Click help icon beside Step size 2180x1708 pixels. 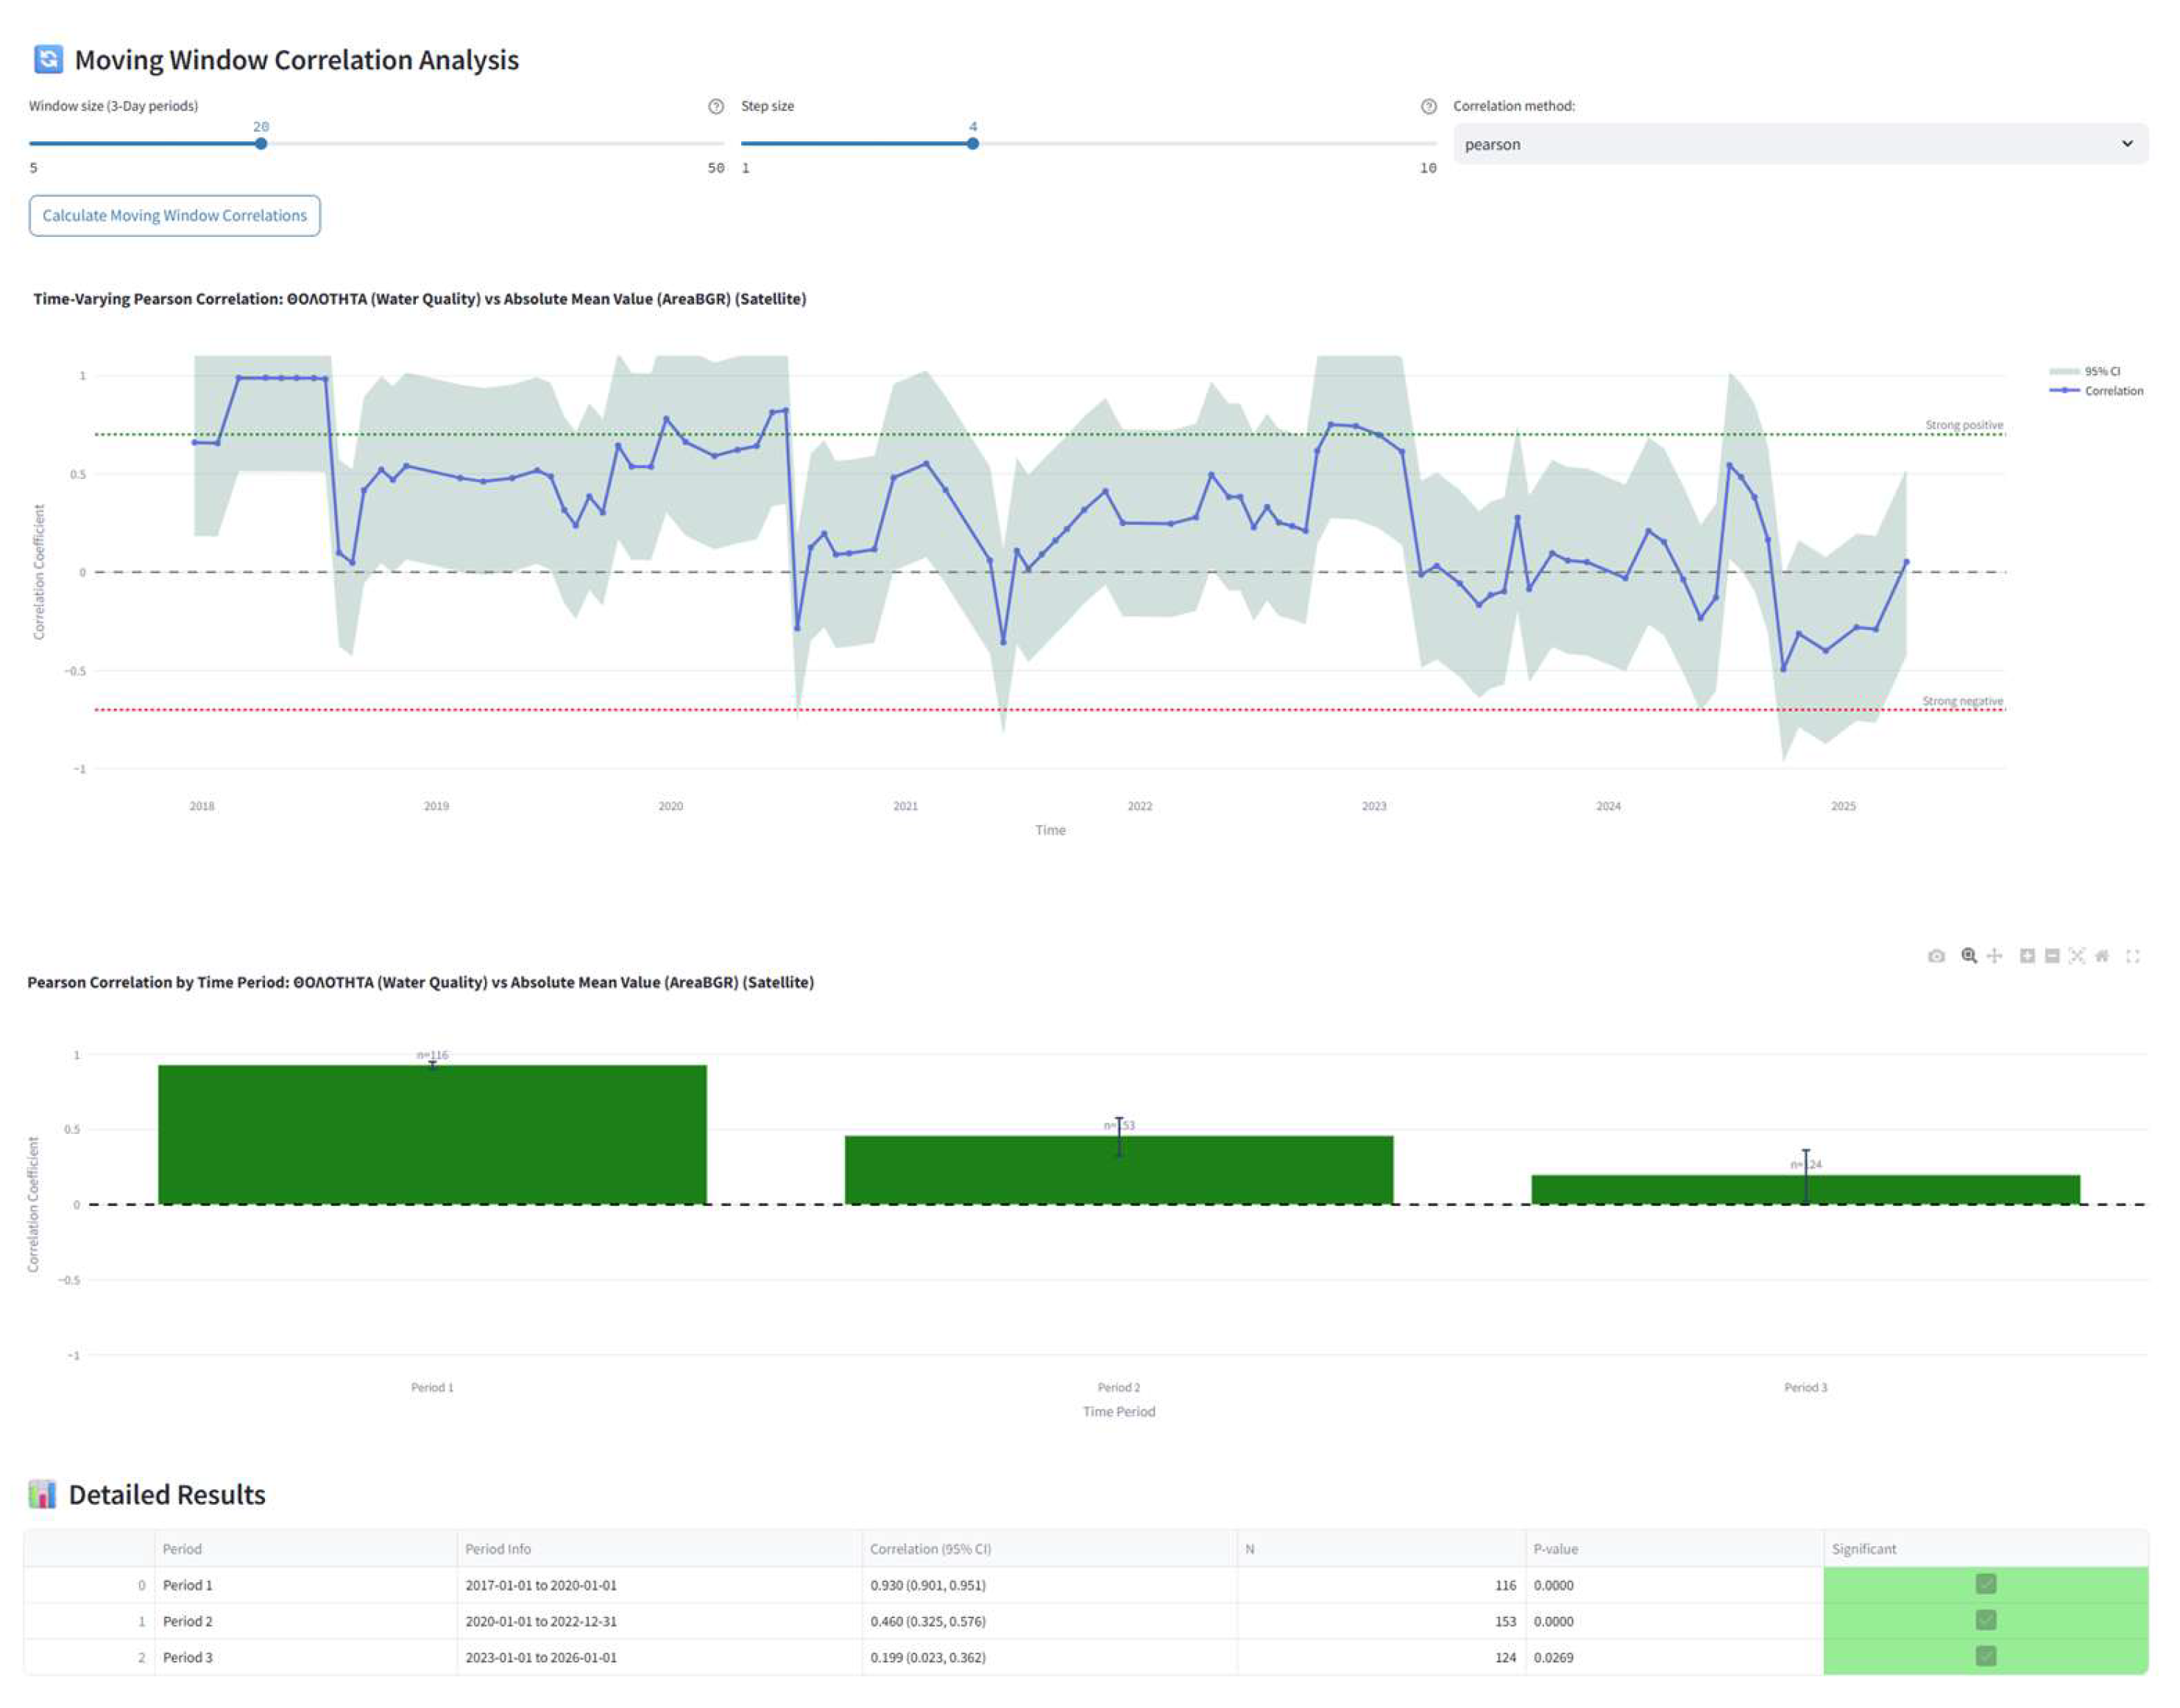click(x=1429, y=107)
